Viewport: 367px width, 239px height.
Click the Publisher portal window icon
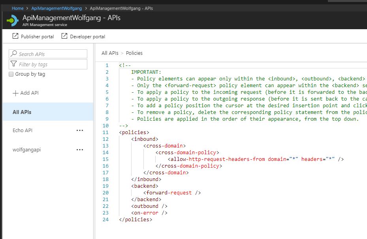(14, 36)
